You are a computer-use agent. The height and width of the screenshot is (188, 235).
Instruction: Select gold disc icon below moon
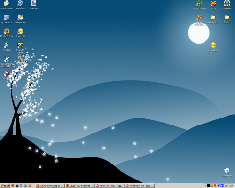coord(213,47)
